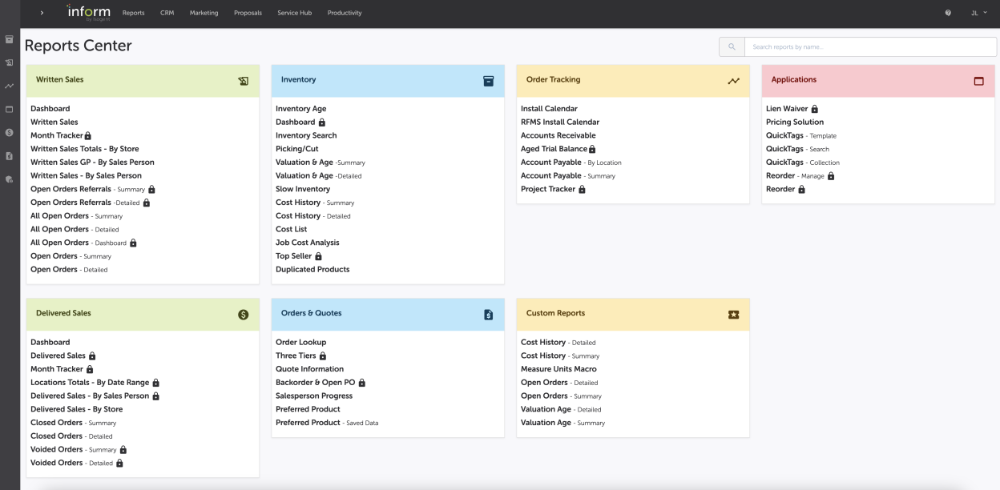Open help via the question mark icon
1000x490 pixels.
[x=948, y=13]
